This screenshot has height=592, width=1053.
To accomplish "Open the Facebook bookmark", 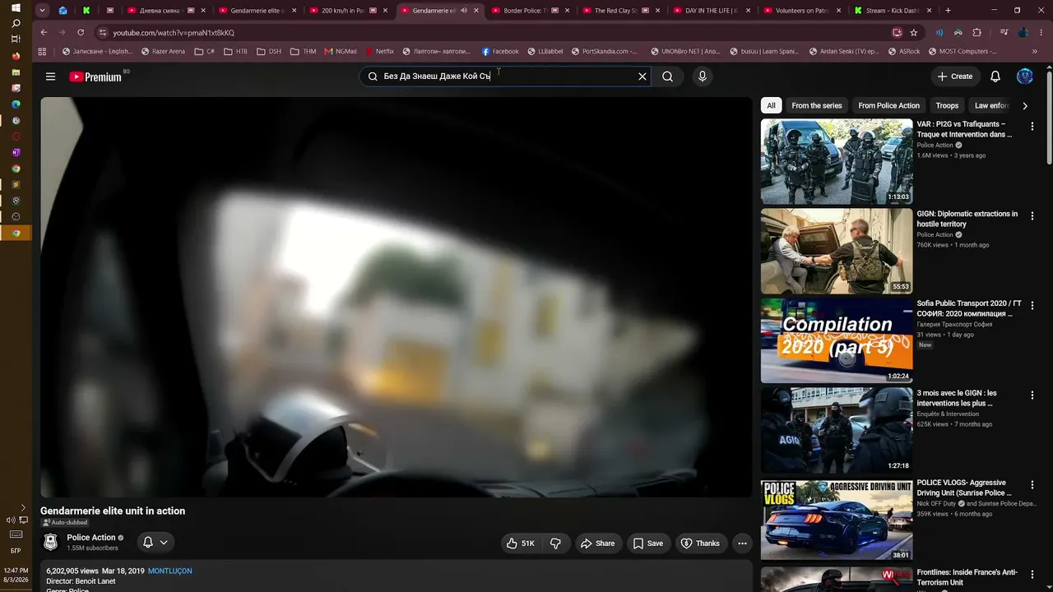I will tap(500, 51).
